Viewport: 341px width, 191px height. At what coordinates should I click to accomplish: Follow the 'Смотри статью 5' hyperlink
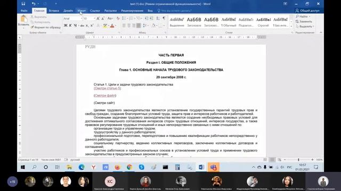(x=108, y=88)
